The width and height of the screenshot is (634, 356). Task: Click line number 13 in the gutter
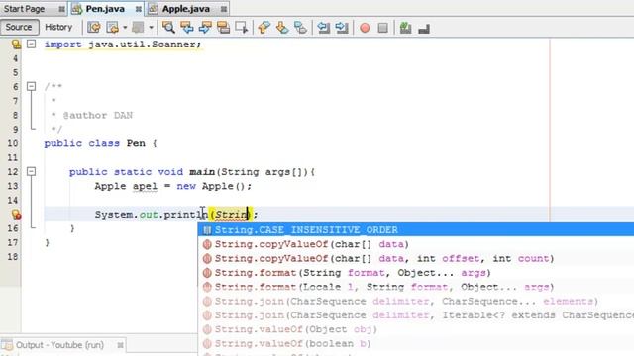13,186
